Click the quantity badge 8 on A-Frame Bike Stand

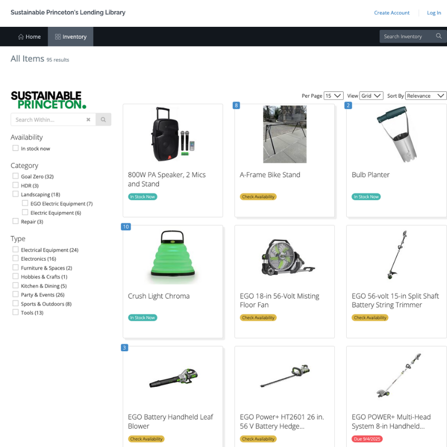click(x=236, y=105)
